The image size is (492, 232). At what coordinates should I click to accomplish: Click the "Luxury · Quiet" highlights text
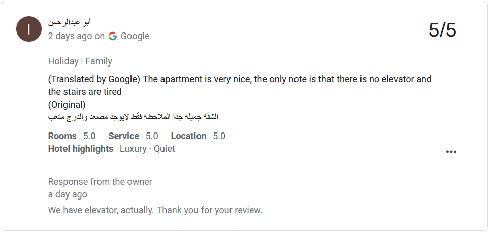(147, 149)
